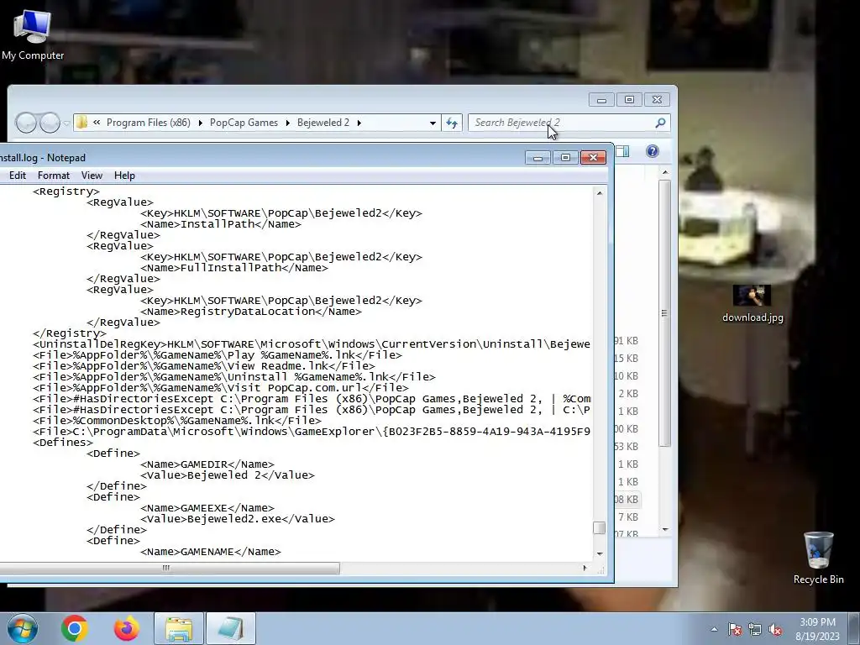
Task: Switch to Windows Explorer taskbar button
Action: pos(179,628)
